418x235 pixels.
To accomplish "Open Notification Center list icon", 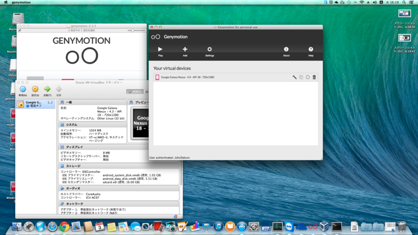I will pos(411,2).
